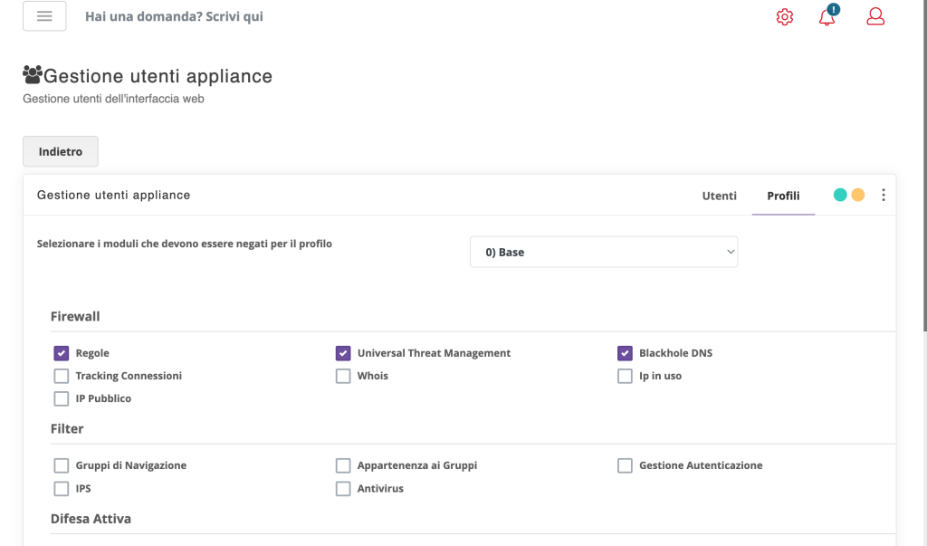Disable the Universal Threat Management option
Viewport: 927px width, 546px height.
tap(343, 352)
